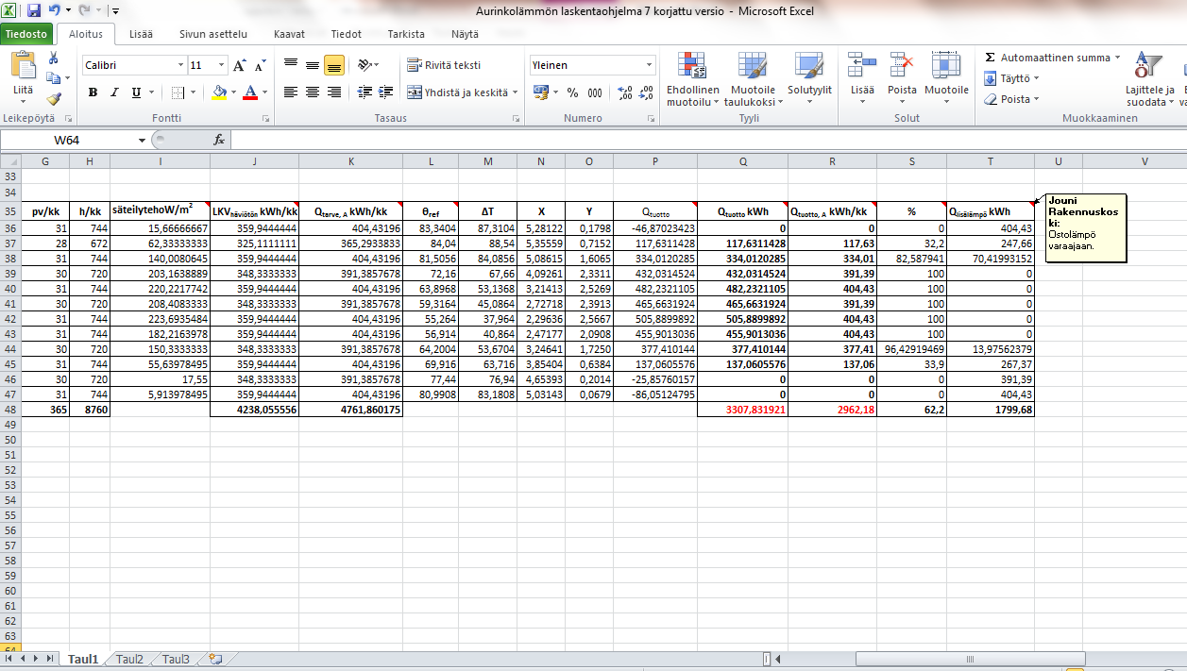The width and height of the screenshot is (1187, 671).
Task: Expand Fontti group dialog launcher
Action: 265,119
